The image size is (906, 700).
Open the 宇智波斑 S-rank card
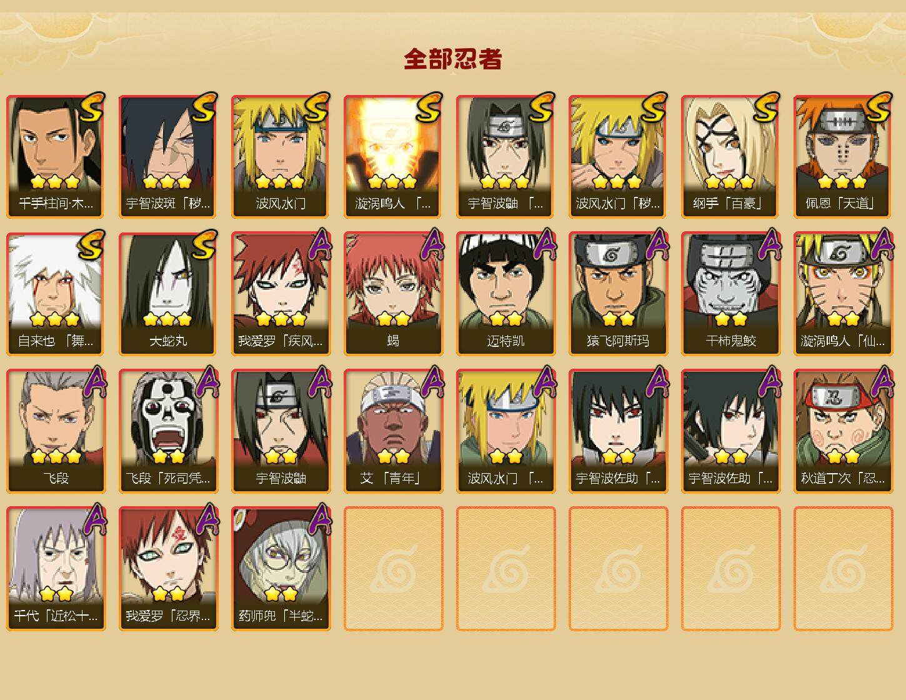point(169,156)
